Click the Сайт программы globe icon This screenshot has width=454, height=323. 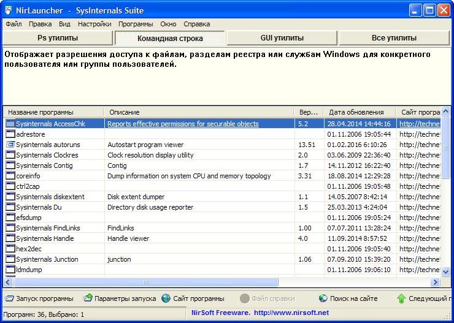click(166, 298)
